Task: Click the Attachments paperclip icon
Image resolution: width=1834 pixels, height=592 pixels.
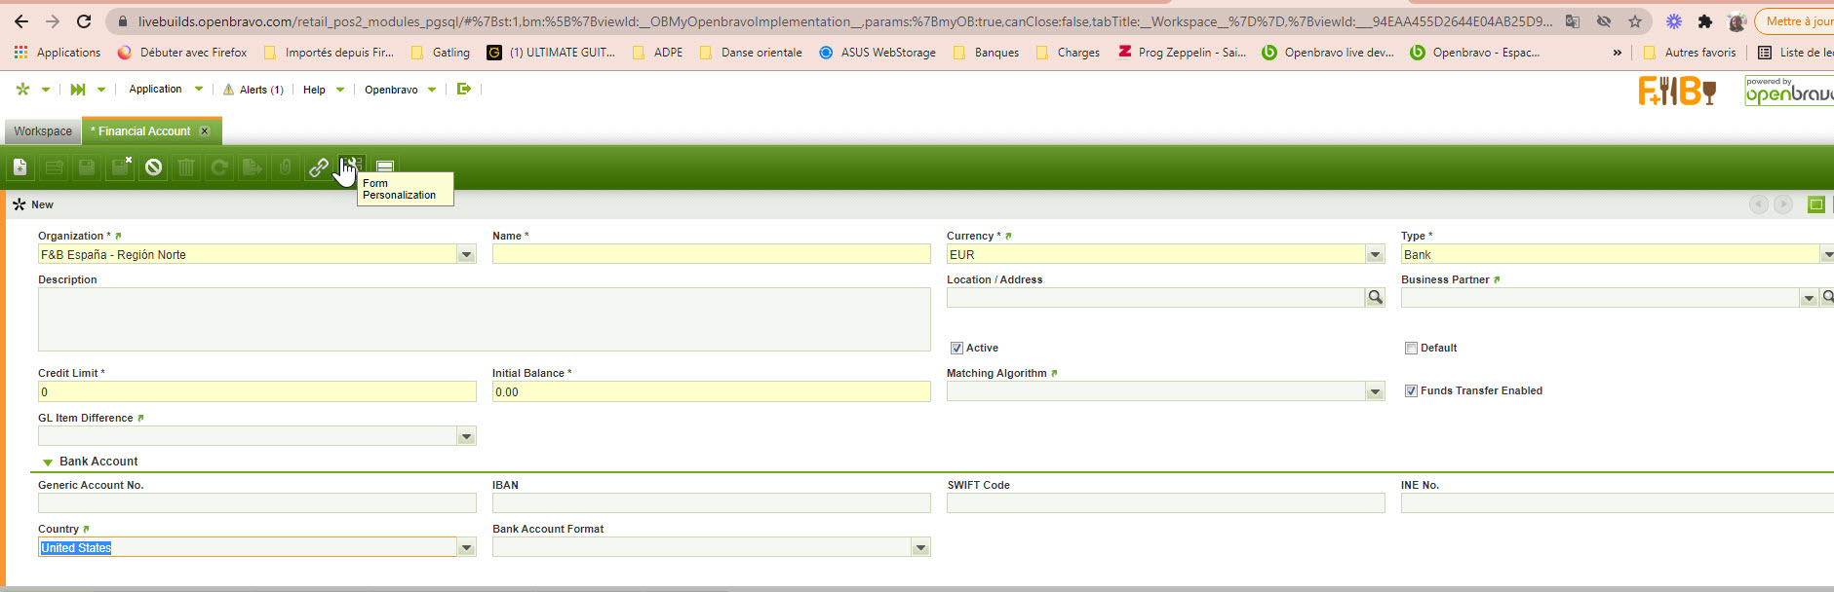Action: click(286, 167)
